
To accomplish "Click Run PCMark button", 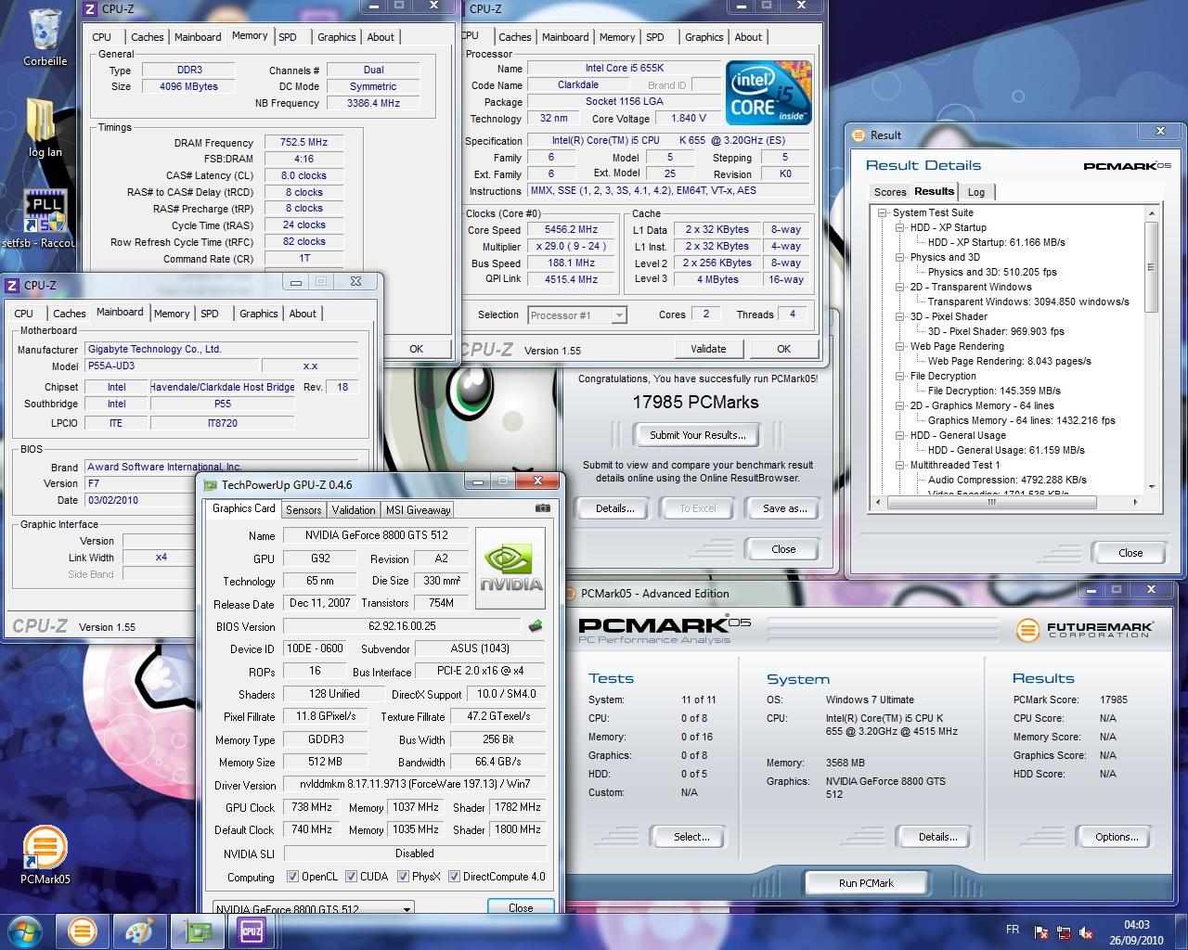I will (x=866, y=883).
